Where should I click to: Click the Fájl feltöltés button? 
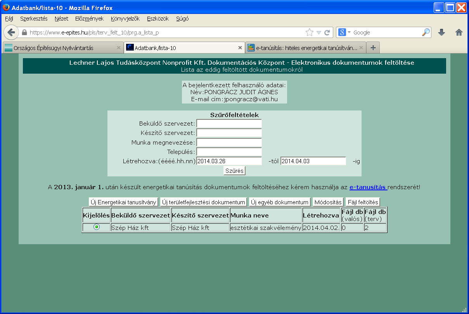363,202
